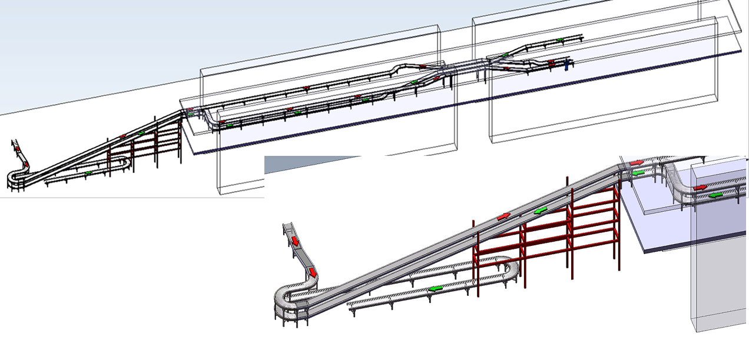Select the red arrow at the top of the enlarged incline

(637, 163)
